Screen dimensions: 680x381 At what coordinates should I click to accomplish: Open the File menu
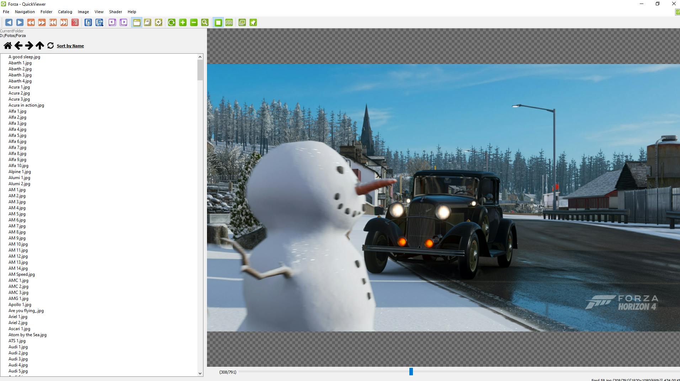(6, 12)
